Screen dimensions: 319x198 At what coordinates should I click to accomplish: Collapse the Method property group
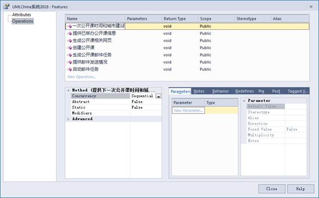click(x=68, y=90)
